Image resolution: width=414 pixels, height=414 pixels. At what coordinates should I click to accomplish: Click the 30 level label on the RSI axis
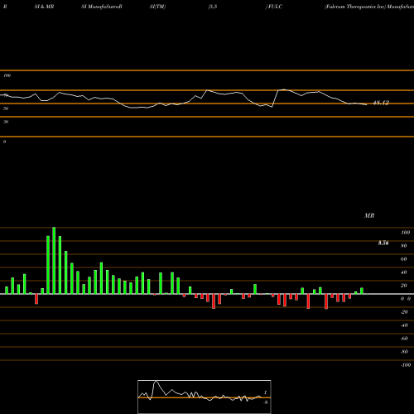click(x=6, y=122)
